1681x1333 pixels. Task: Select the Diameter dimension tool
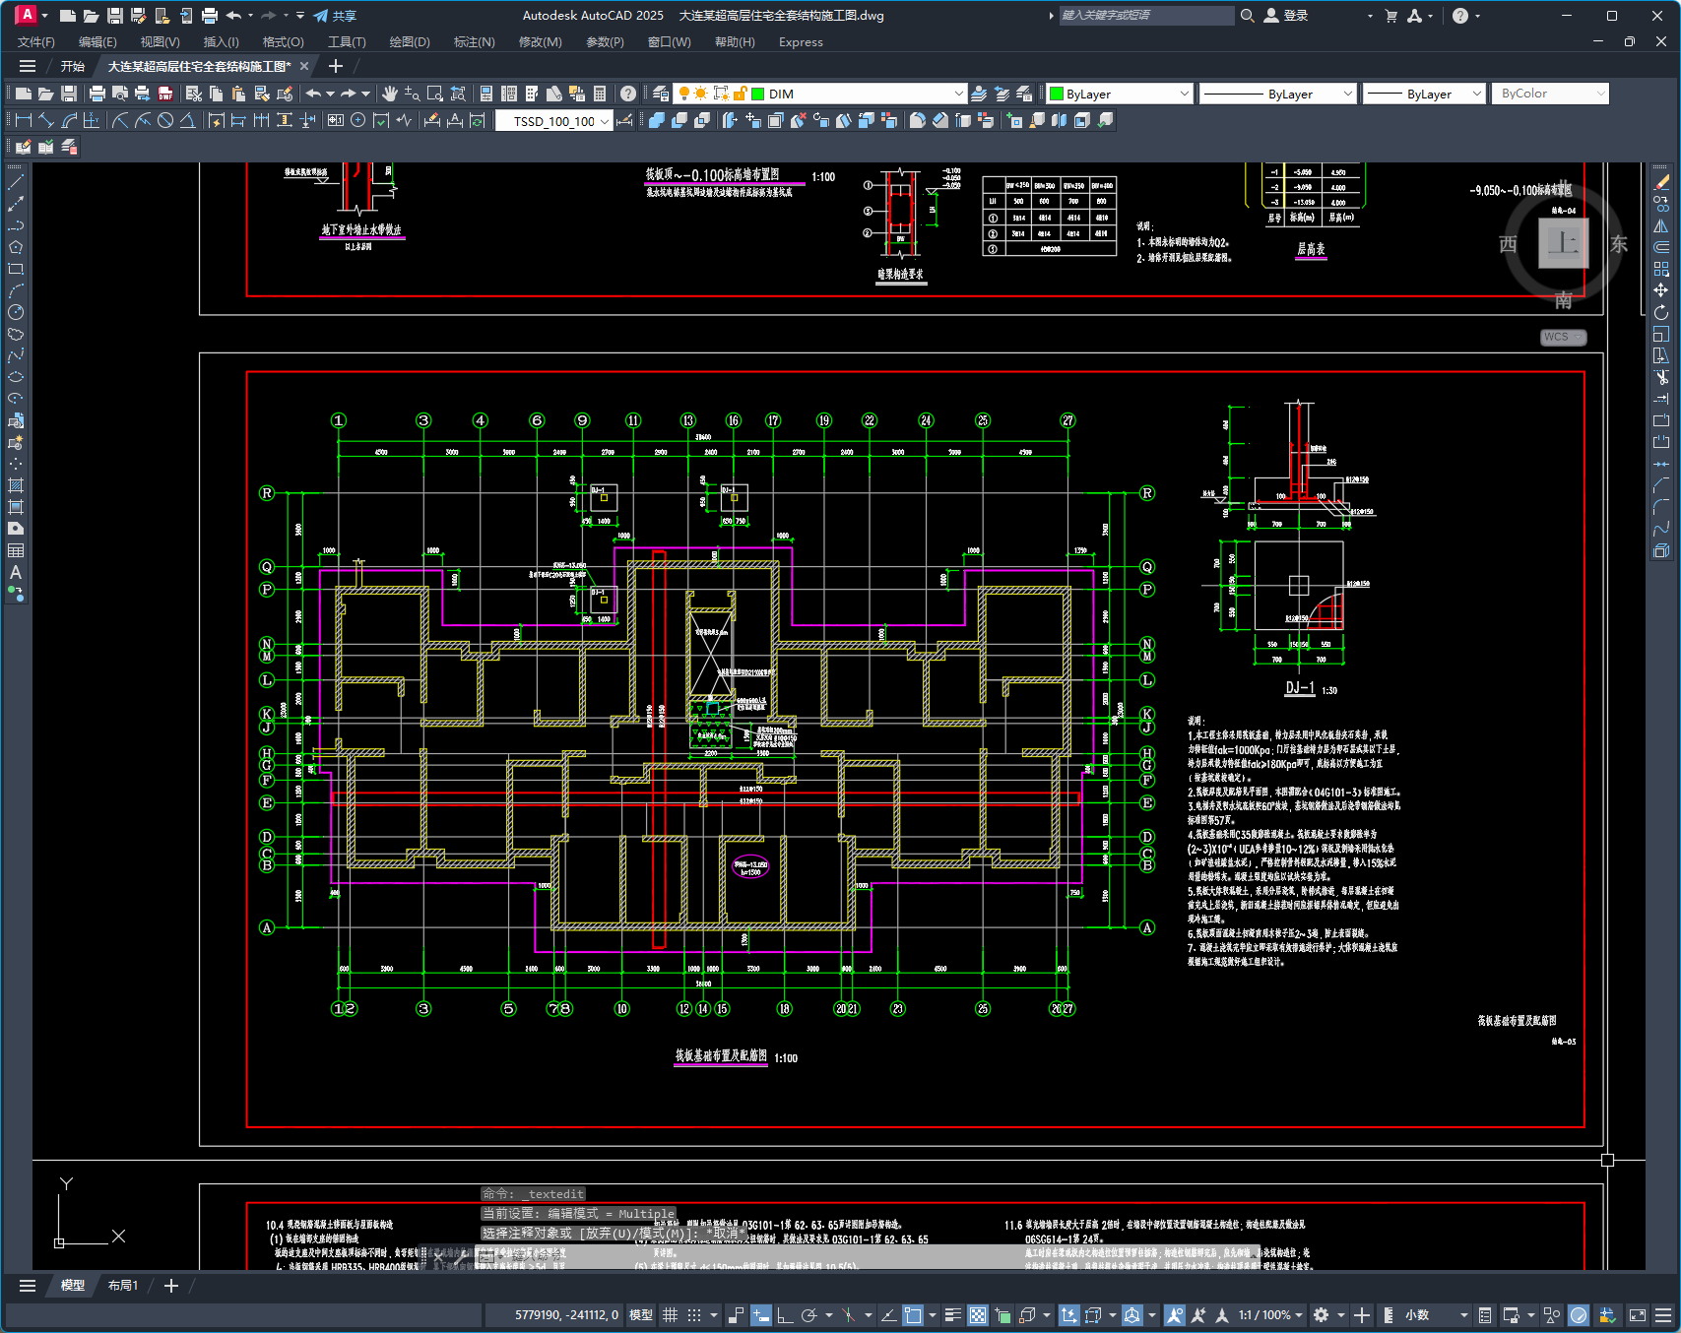coord(165,120)
